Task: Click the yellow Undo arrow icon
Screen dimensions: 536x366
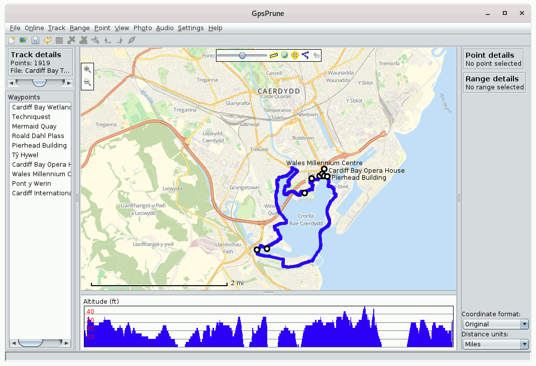Action: 47,40
